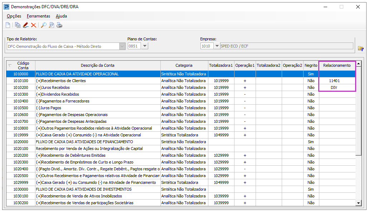
Task: Click the Relacionamento column header
Action: [337, 66]
